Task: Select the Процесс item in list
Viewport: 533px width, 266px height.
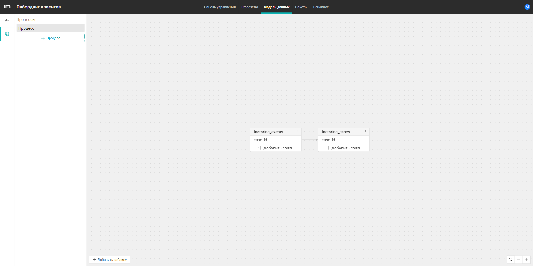Action: pyautogui.click(x=50, y=28)
